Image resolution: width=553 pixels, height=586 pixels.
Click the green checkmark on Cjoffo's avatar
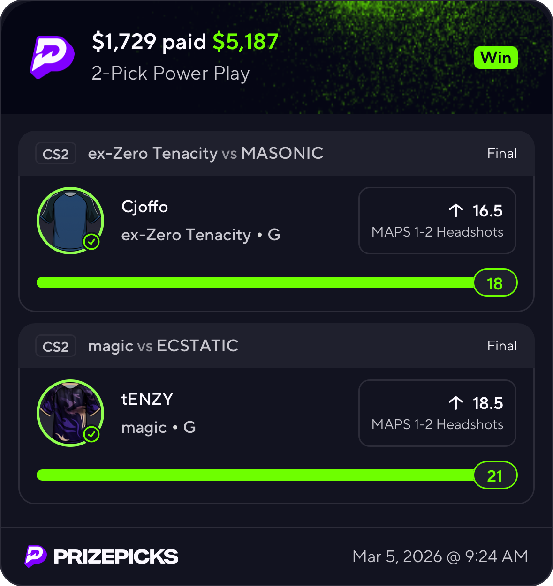[91, 242]
